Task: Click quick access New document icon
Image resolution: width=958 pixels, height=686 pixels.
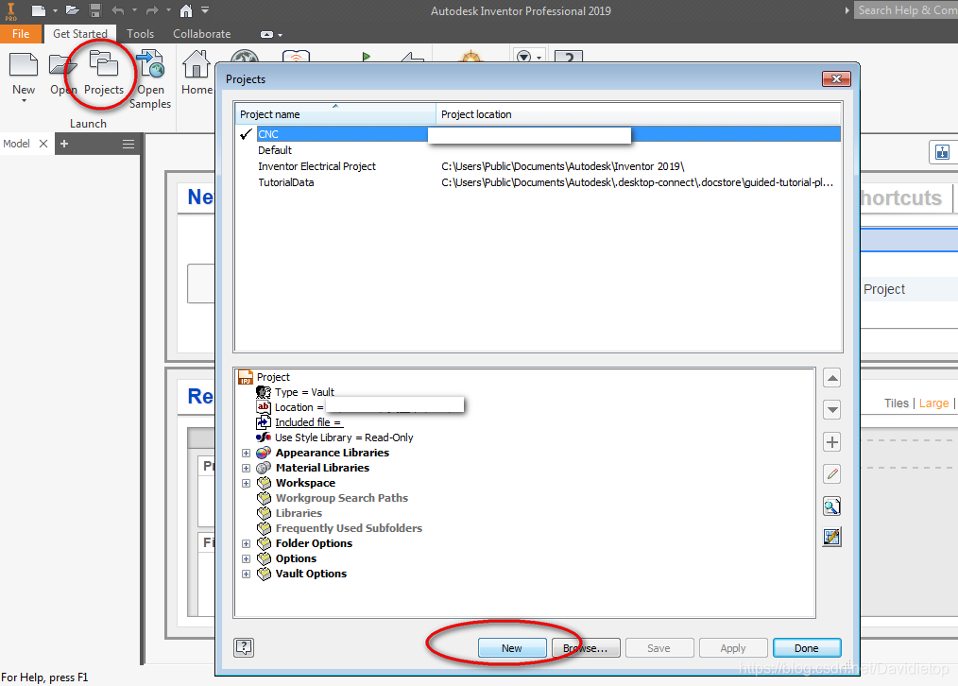Action: [x=39, y=10]
